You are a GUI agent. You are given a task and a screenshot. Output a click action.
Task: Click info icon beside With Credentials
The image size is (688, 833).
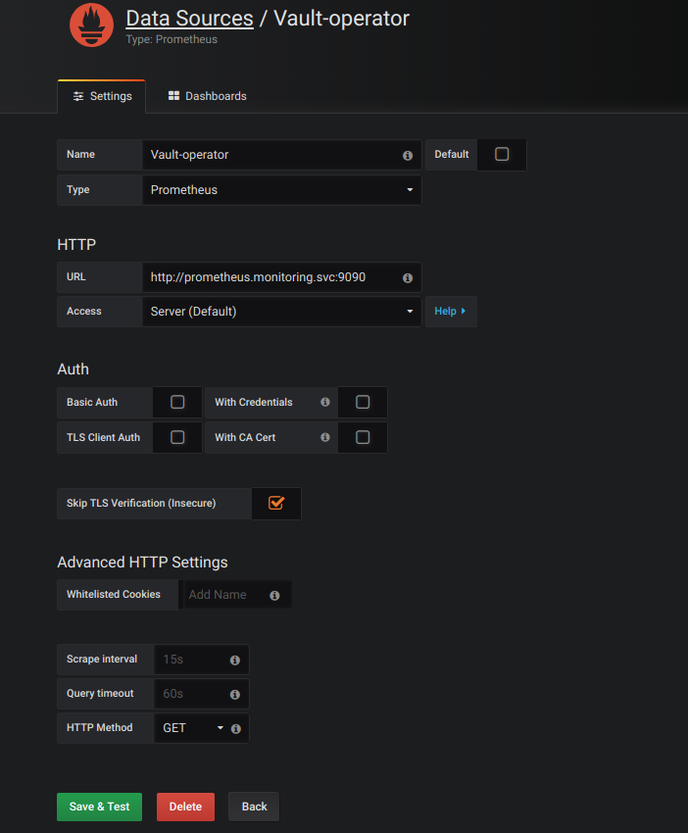point(325,403)
